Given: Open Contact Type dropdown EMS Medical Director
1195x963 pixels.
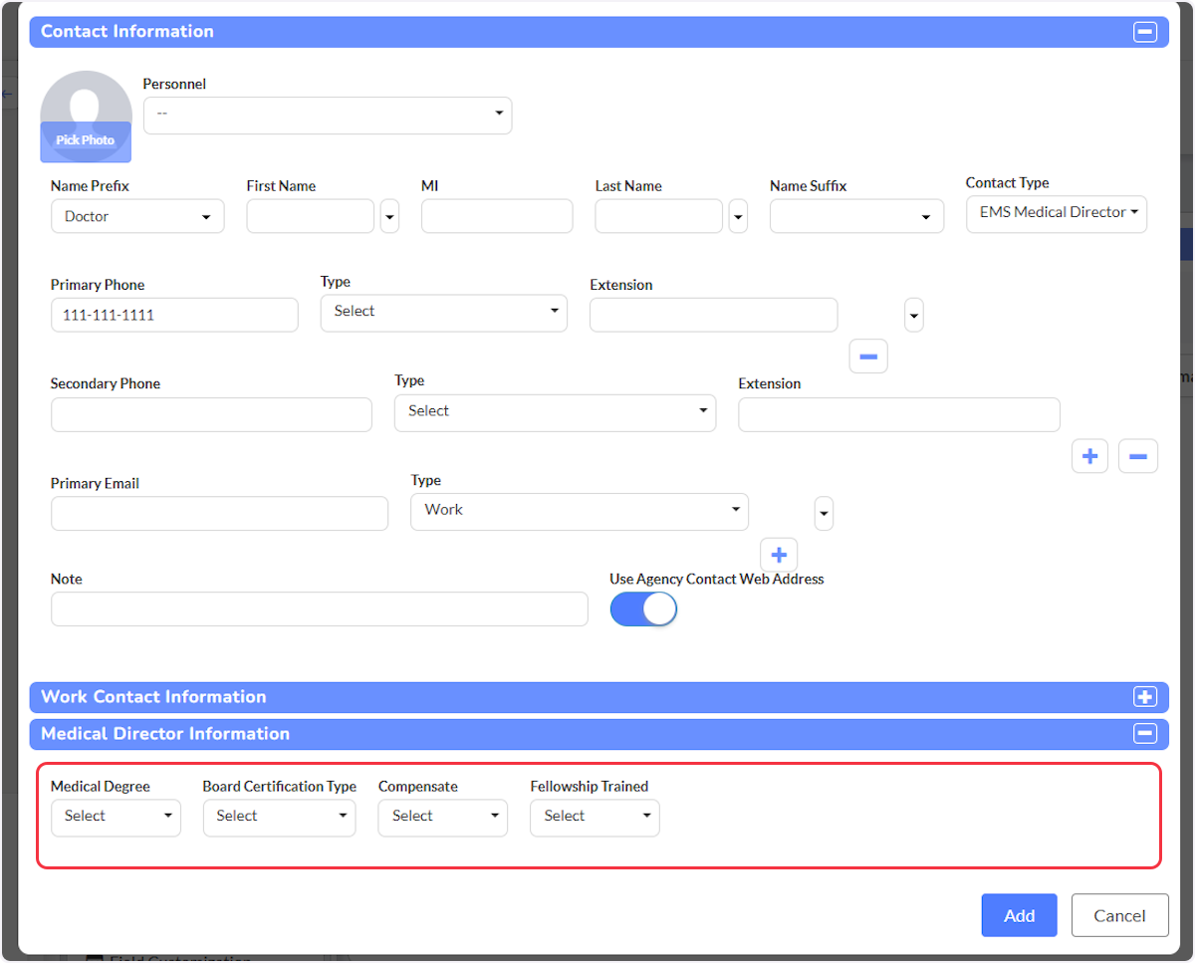Looking at the screenshot, I should coord(1057,213).
